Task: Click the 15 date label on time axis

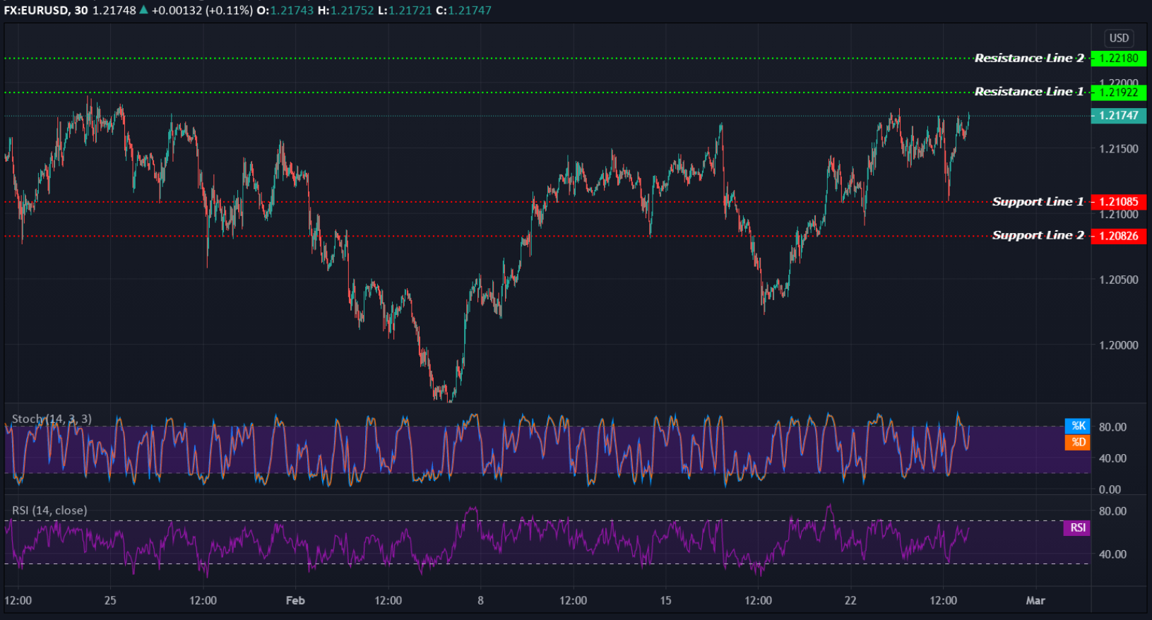Action: click(665, 600)
